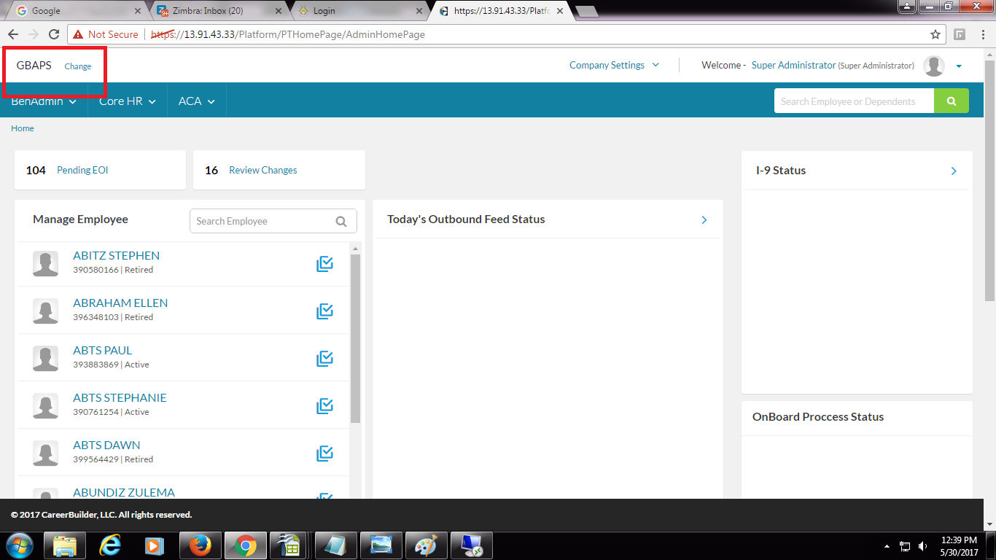Screen dimensions: 996x560
Task: Reload the page in browser
Action: point(53,34)
